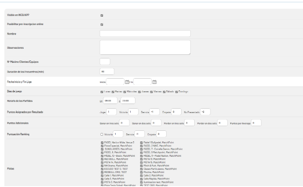Uncheck Domingo in Días de juego
303x187 pixels.
pyautogui.click(x=176, y=92)
